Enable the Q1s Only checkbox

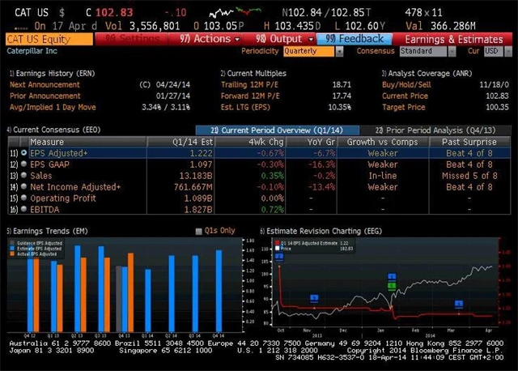[x=200, y=231]
